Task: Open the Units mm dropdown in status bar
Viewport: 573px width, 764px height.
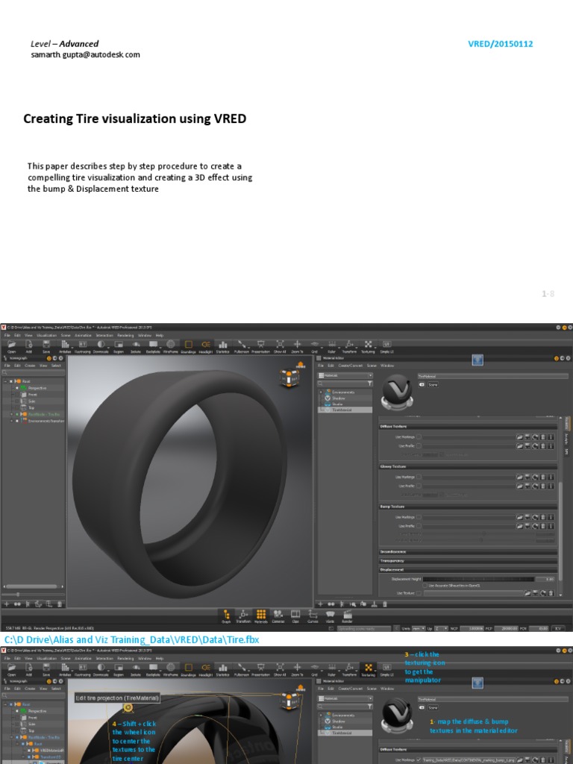Action: [x=419, y=628]
